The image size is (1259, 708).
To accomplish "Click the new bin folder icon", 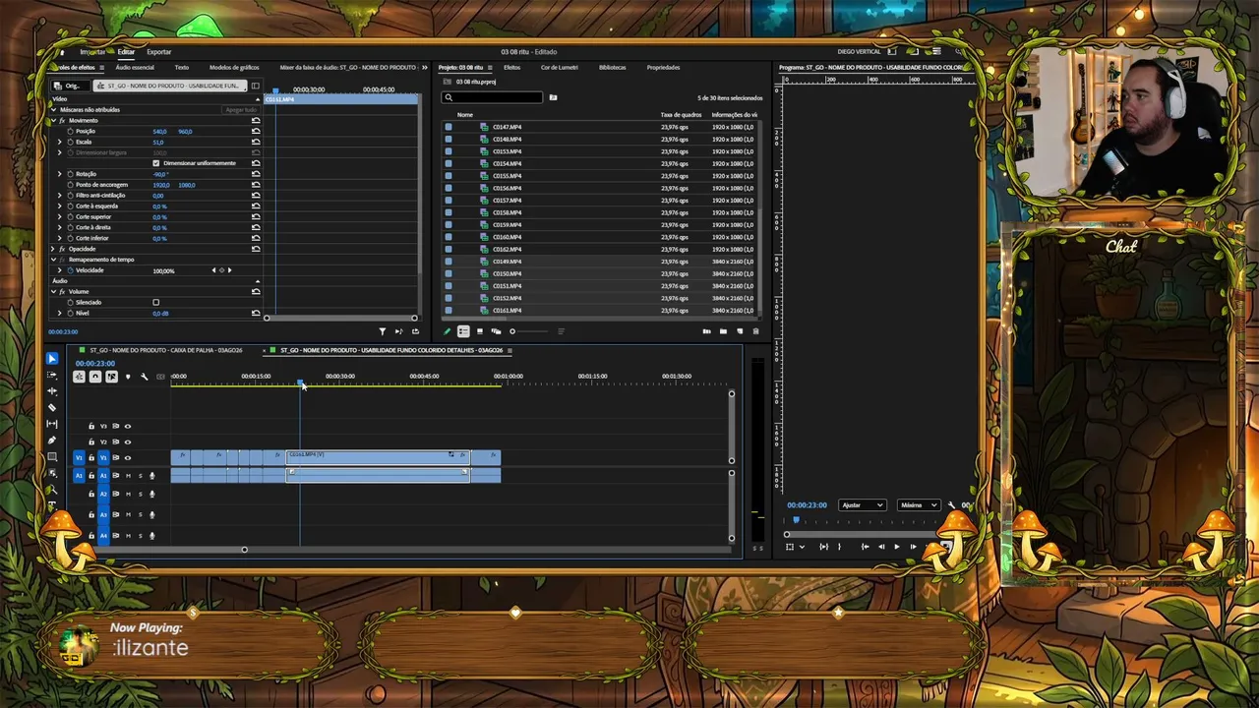I will tap(723, 331).
